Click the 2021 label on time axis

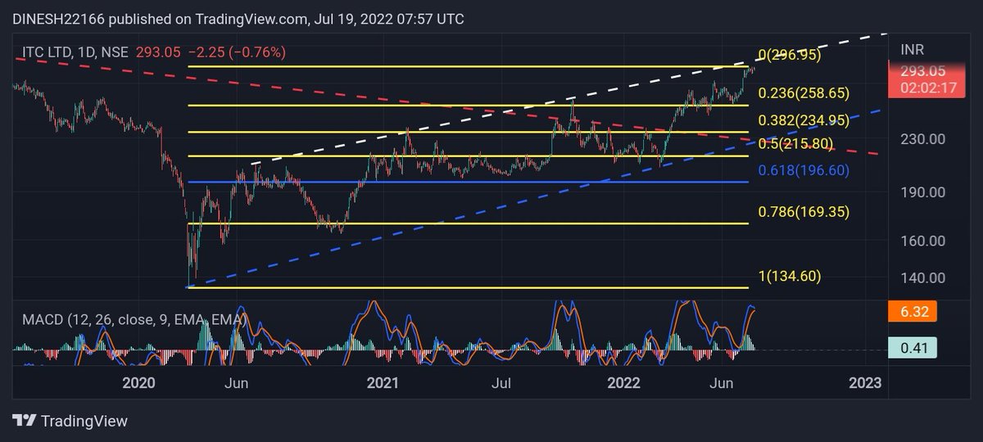[382, 383]
